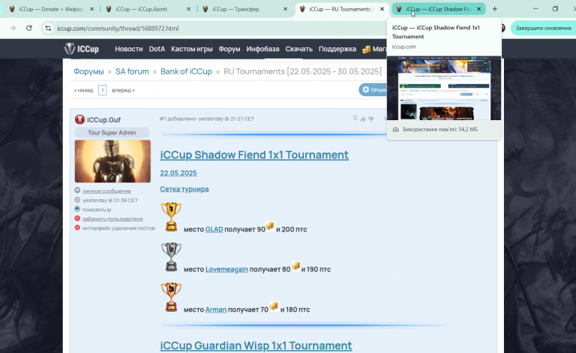
Task: Click the gold coins shop icon
Action: 366,50
